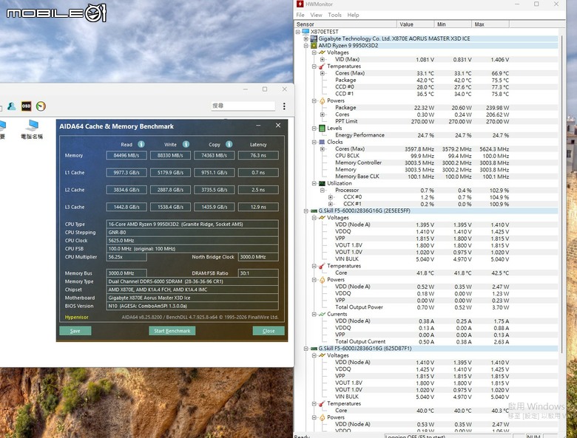Expand the Gigabyte X870E AORUS MASTER node
577x438 pixels.
coord(306,38)
